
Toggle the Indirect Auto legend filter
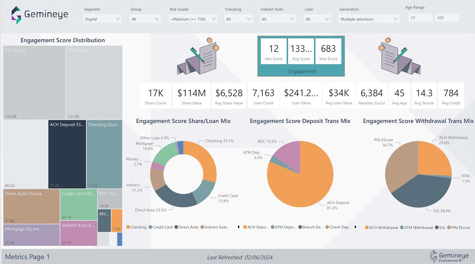[201, 227]
